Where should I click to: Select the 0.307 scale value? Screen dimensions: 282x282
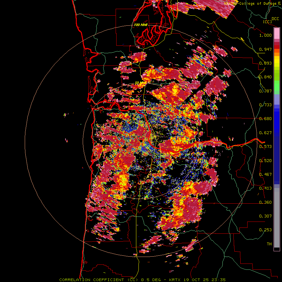coord(265,216)
